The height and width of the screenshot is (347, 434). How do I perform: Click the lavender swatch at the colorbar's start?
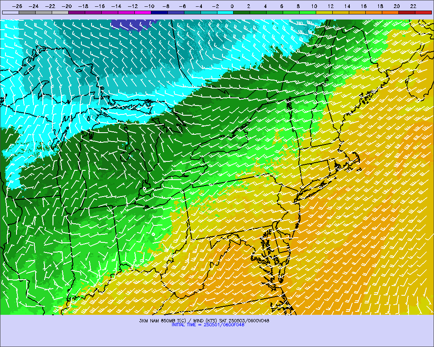11,12
